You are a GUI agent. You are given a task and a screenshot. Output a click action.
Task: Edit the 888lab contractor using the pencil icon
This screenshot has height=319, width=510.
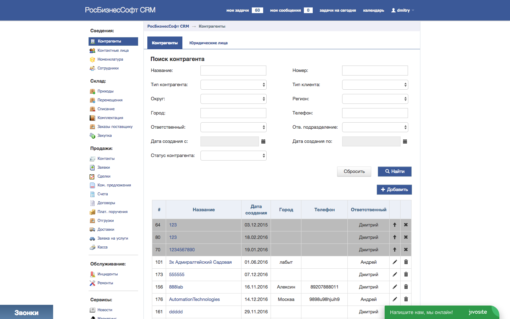(x=394, y=287)
